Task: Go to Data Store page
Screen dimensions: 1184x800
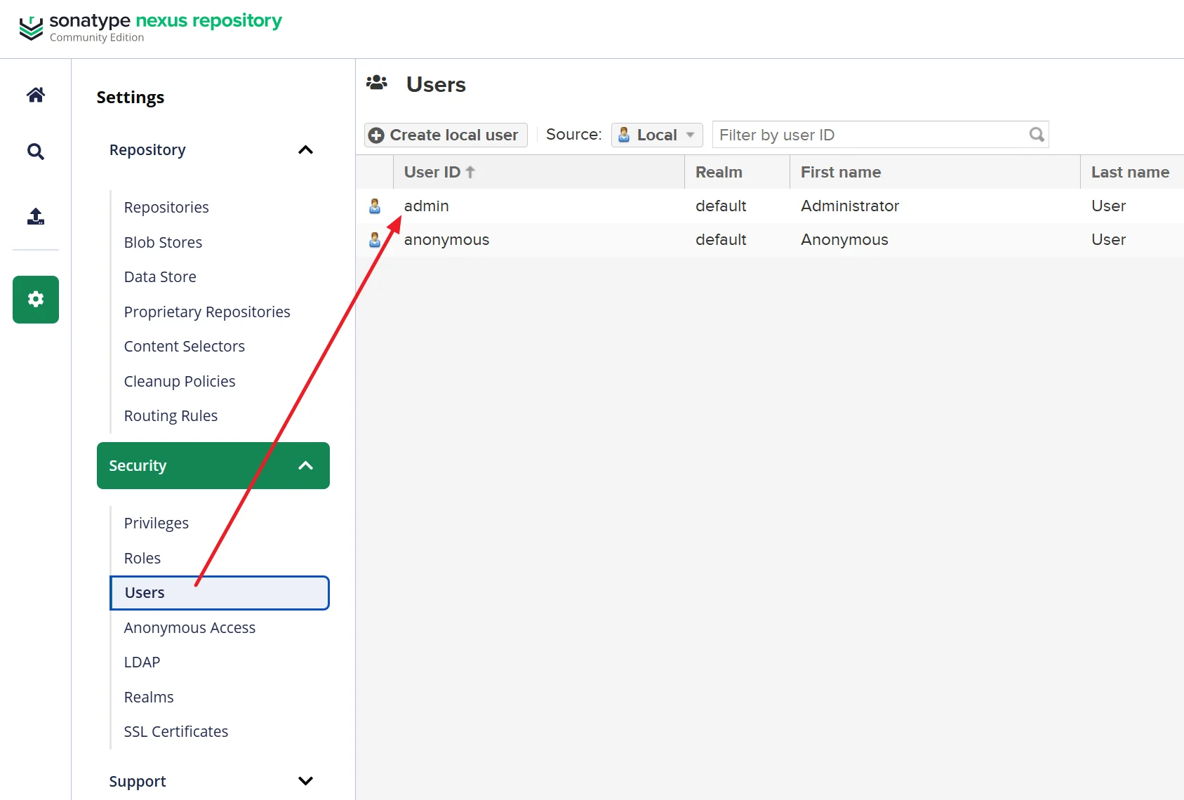Action: point(160,276)
